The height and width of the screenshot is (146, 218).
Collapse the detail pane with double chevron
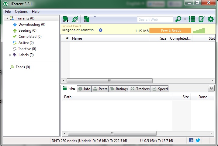pyautogui.click(x=211, y=88)
